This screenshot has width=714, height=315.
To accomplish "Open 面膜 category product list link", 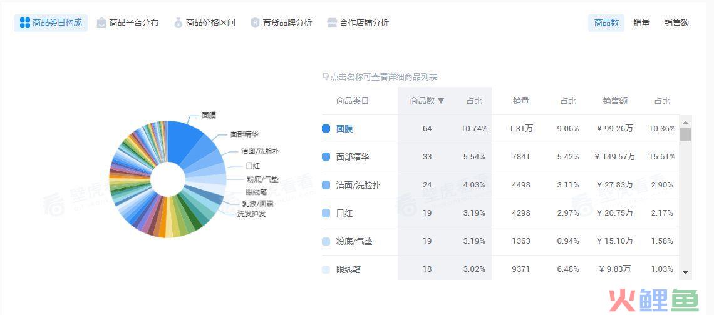I will tap(344, 129).
